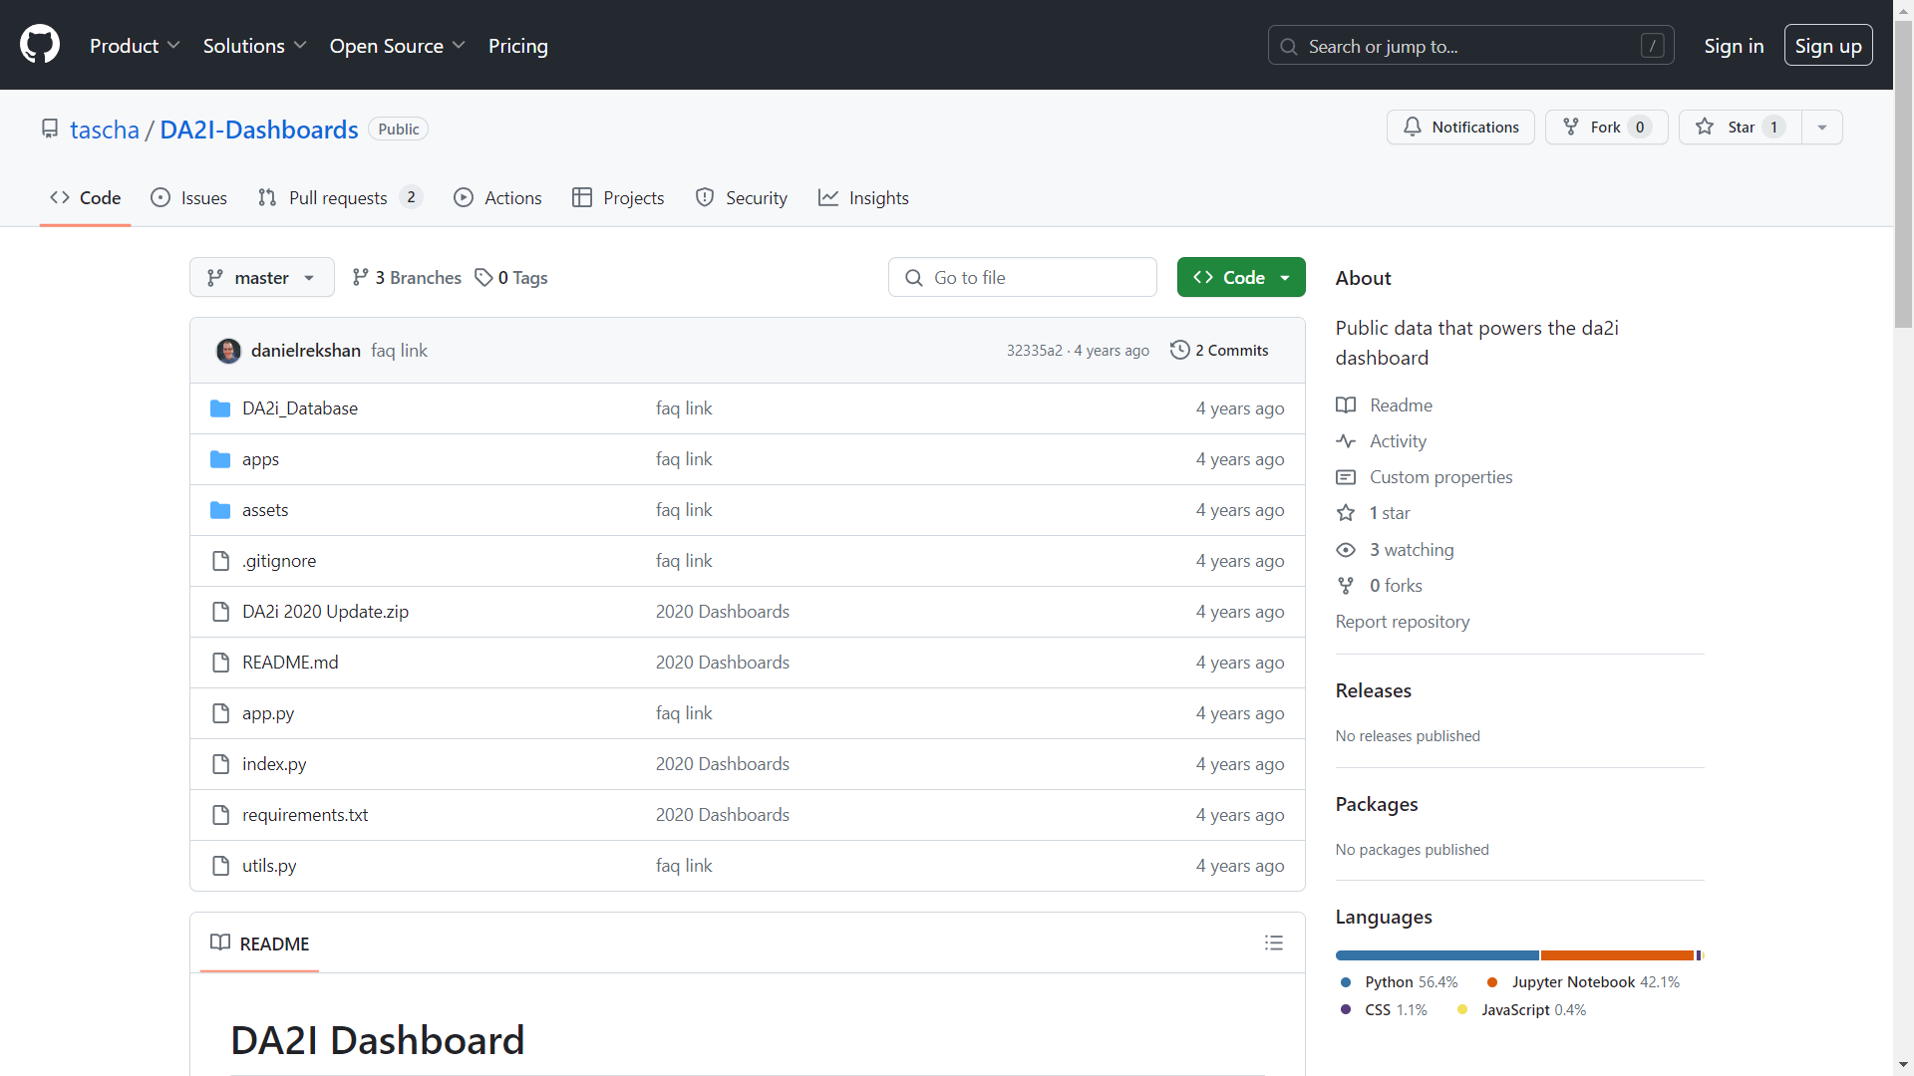Click the Sign up button
The width and height of the screenshot is (1914, 1076).
point(1827,46)
